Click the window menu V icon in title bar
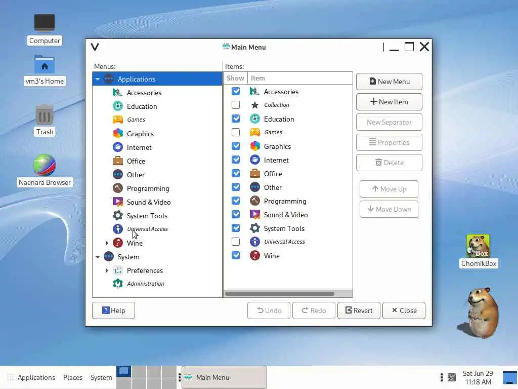This screenshot has width=518, height=389. pos(95,47)
